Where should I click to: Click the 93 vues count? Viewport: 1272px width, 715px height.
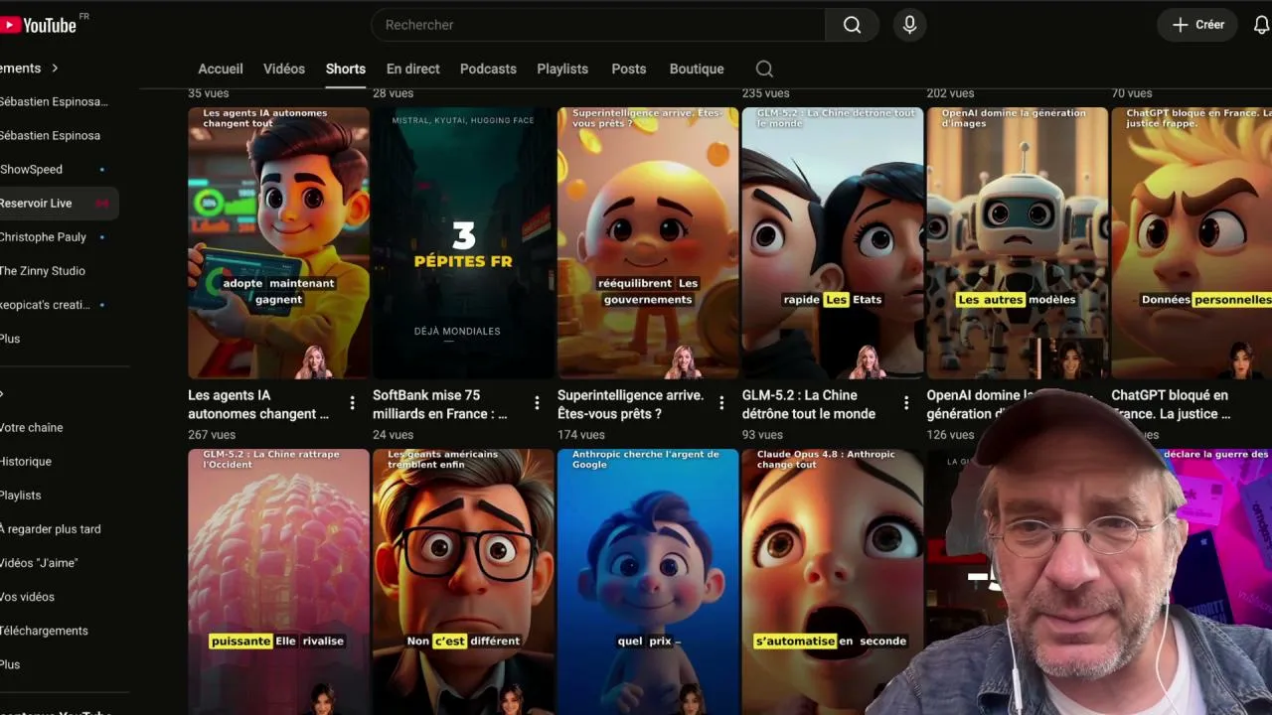point(763,435)
